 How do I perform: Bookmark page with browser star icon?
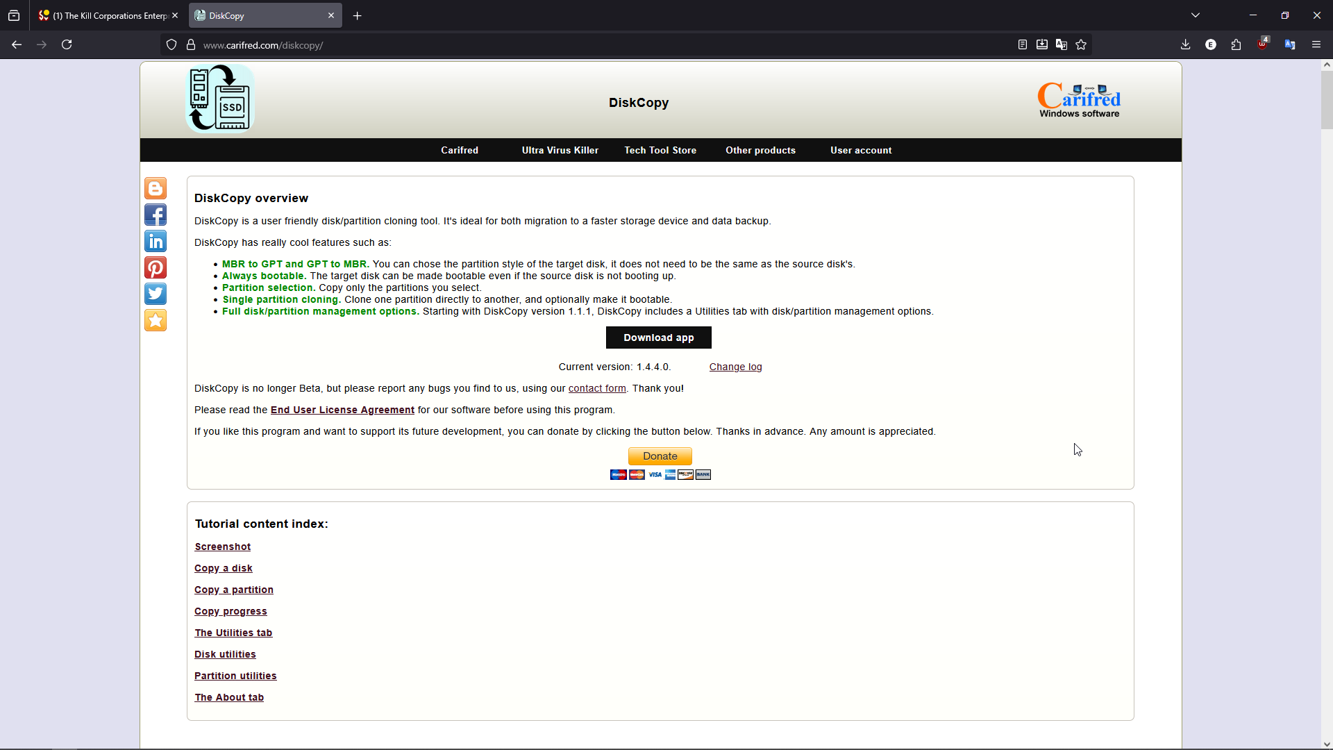pos(1081,45)
